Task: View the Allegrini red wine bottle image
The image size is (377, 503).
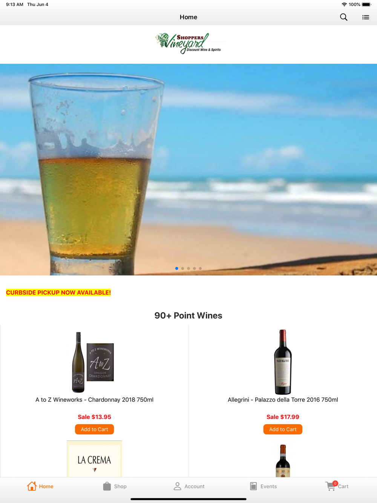Action: click(283, 362)
